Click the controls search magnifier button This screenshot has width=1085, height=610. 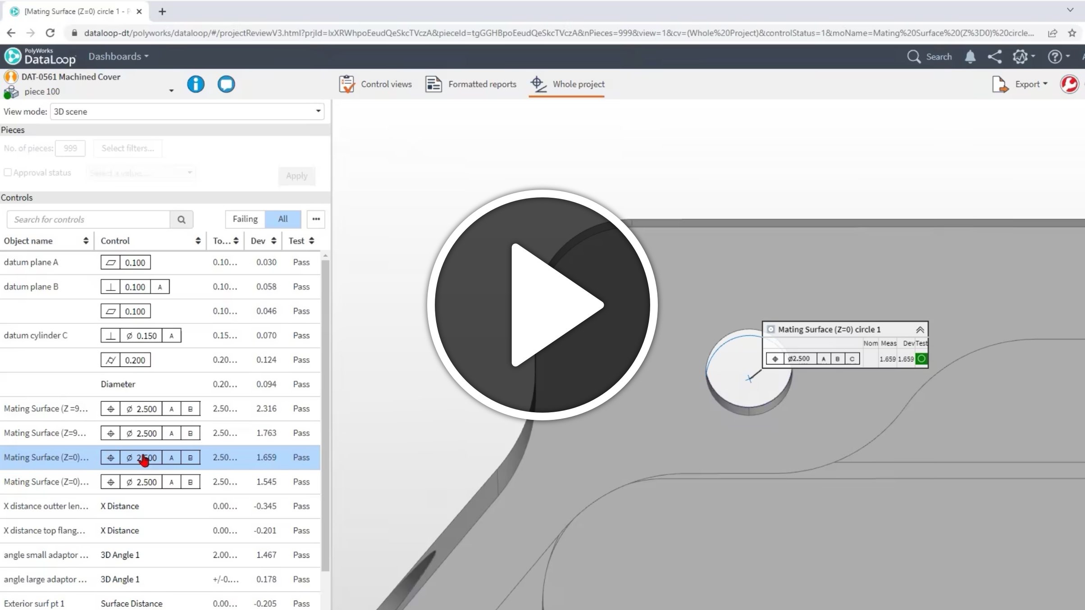click(x=181, y=219)
